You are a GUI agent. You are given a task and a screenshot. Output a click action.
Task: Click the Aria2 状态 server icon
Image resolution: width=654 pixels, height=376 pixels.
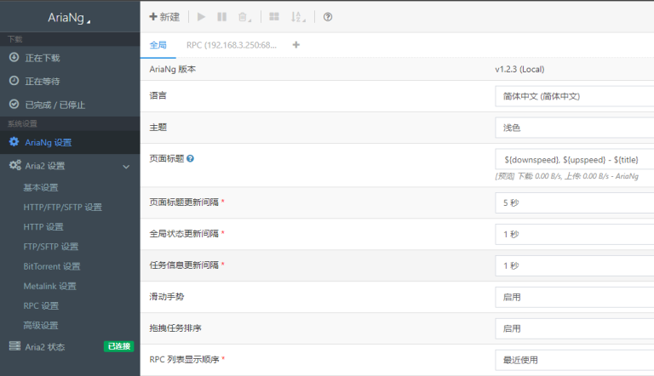(x=14, y=346)
